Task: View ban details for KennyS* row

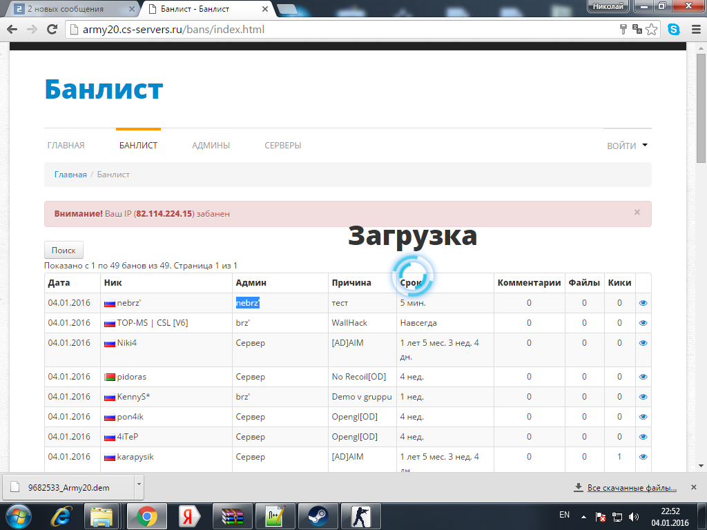Action: [643, 397]
